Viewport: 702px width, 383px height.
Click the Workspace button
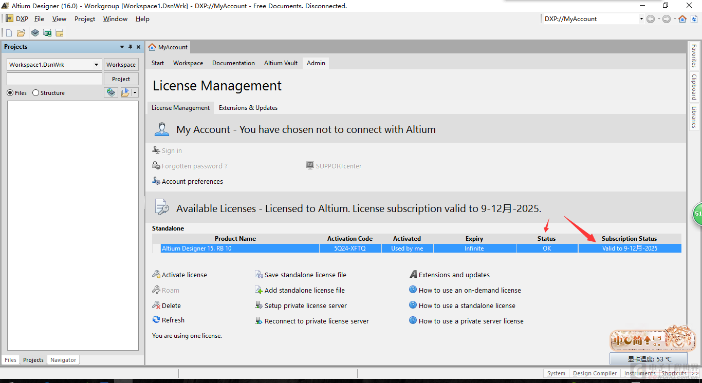coord(121,65)
